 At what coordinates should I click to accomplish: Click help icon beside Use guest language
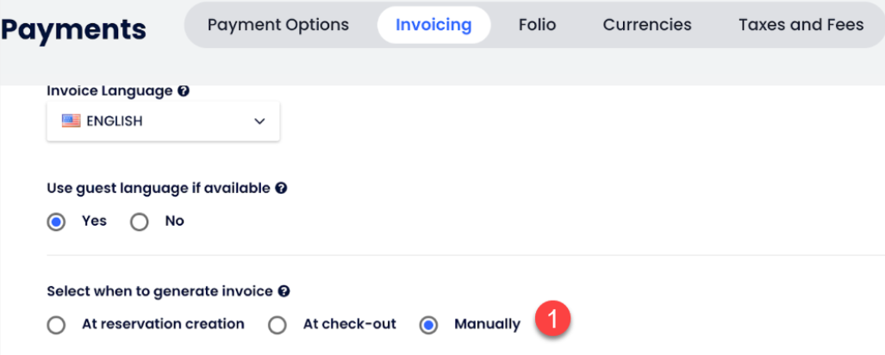281,187
